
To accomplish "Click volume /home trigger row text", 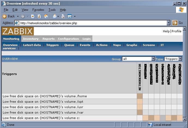I will pos(45,96).
